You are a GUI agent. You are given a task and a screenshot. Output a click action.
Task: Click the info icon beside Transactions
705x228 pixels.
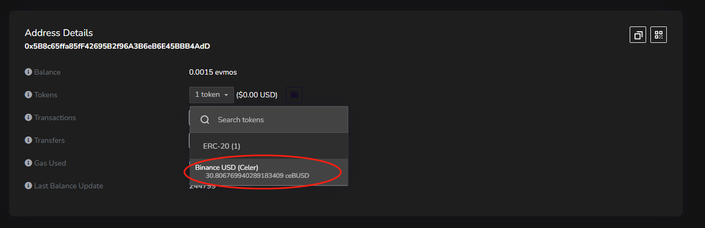(x=28, y=117)
